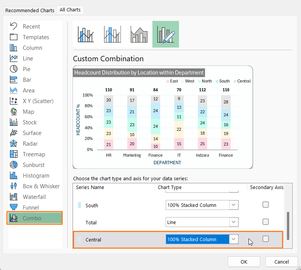The height and width of the screenshot is (270, 301).
Task: Click the series list vertical scrollbar
Action: click(x=288, y=226)
